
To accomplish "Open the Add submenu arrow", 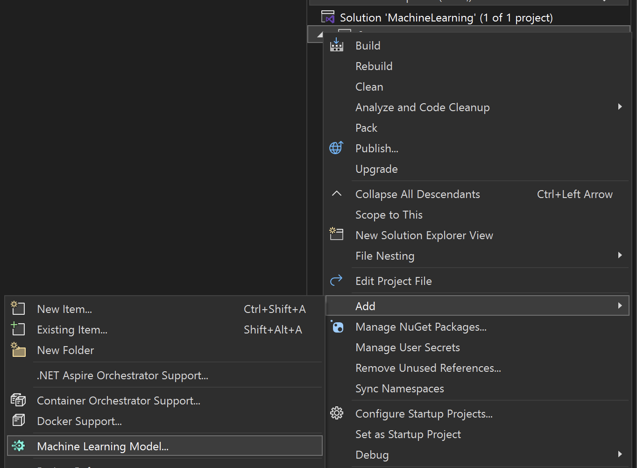I will [x=620, y=306].
